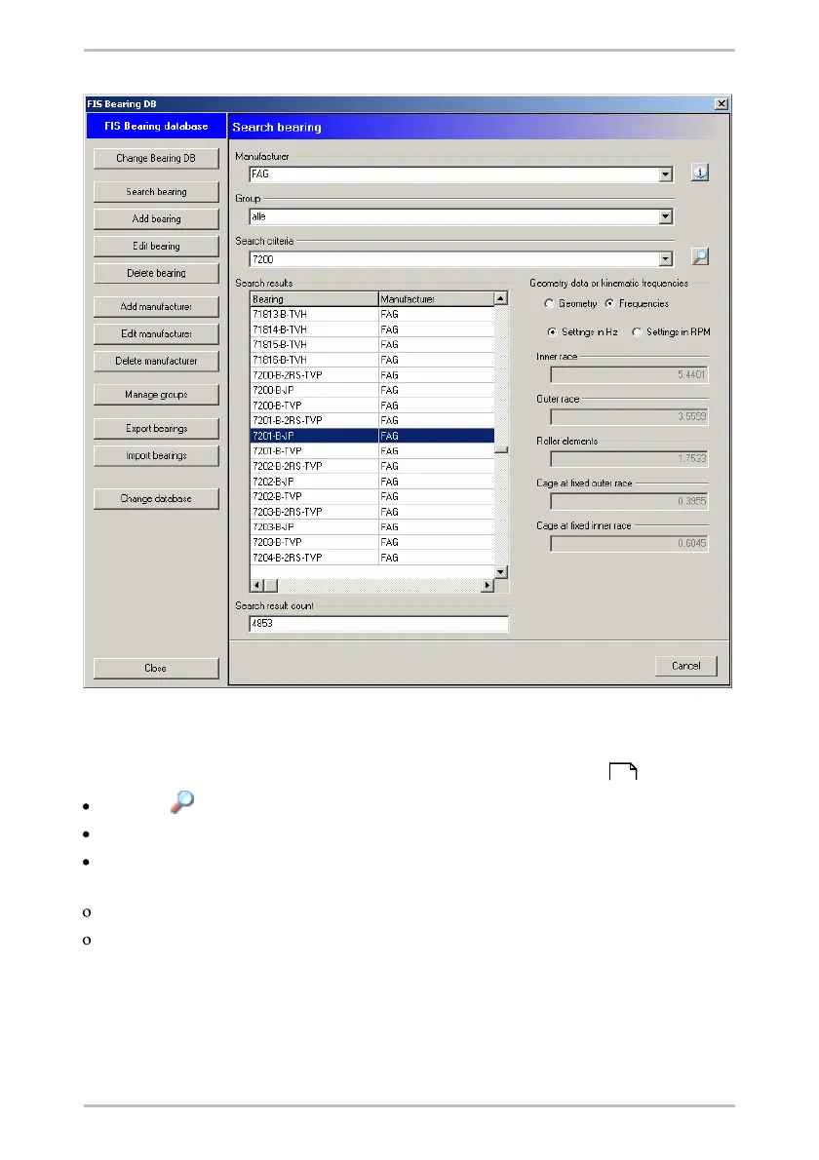Viewport: 819px width, 1160px height.
Task: Click the Inner race value 5.4401
Action: [630, 375]
